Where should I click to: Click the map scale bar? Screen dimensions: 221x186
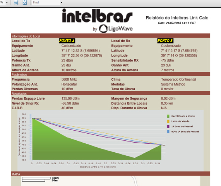(x=36, y=179)
